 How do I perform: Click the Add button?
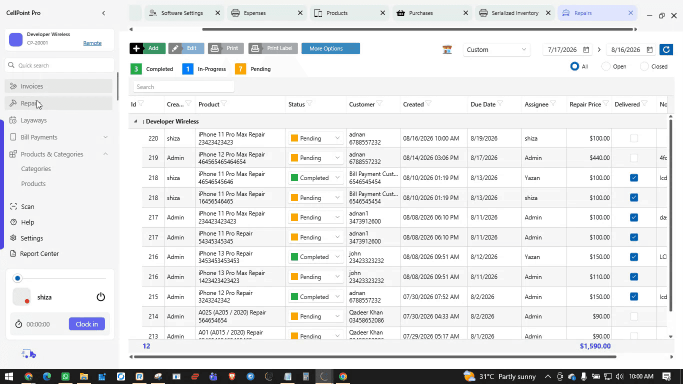tap(147, 48)
